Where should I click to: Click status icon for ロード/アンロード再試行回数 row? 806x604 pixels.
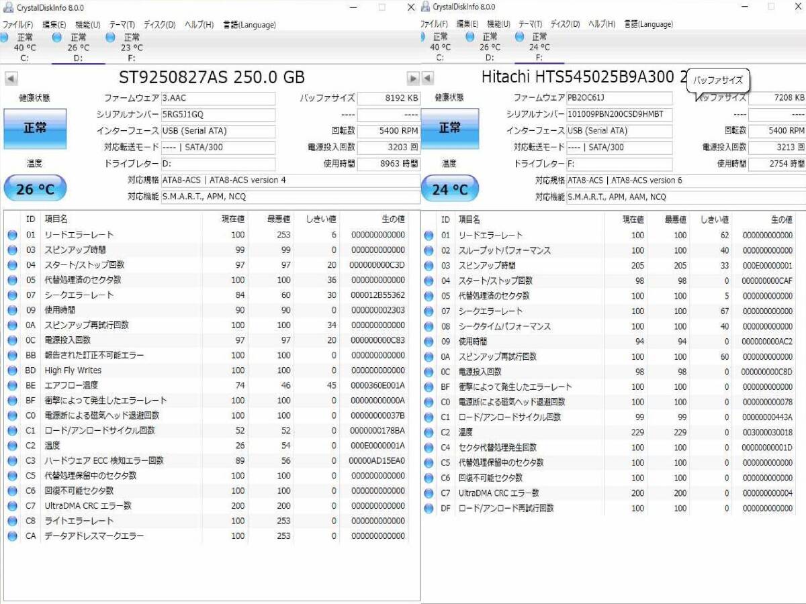429,509
